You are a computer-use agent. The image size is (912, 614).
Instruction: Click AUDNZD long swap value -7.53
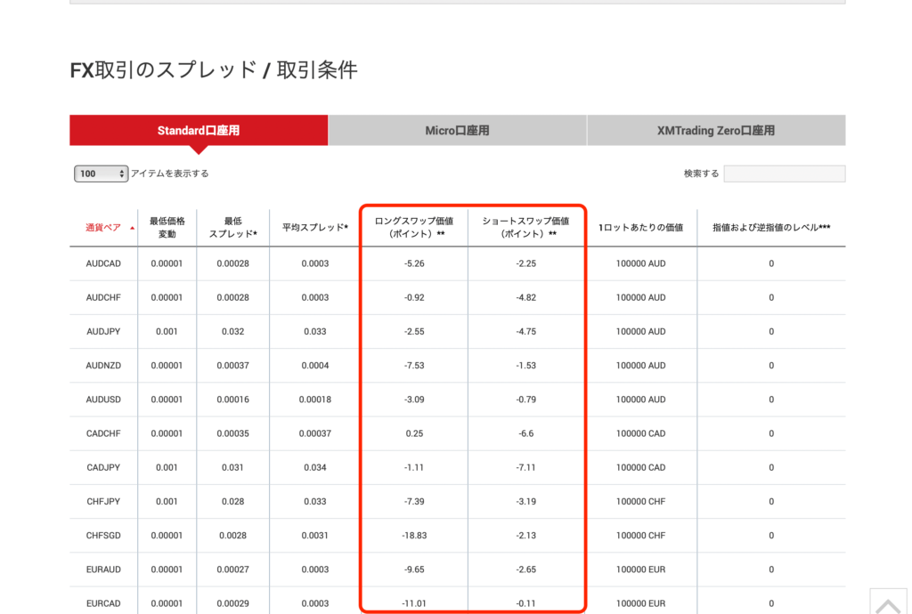414,366
